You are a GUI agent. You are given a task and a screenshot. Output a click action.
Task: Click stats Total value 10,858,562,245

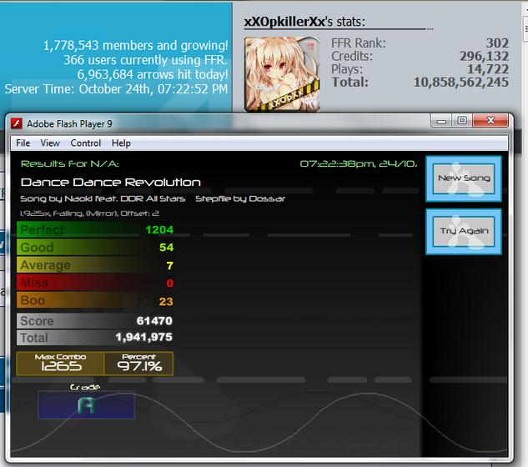pyautogui.click(x=461, y=83)
